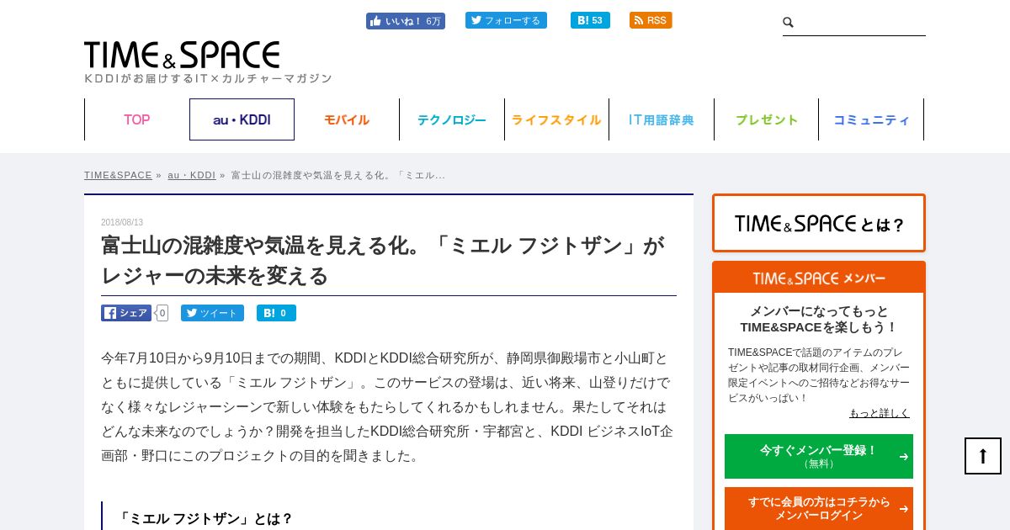The image size is (1010, 530).
Task: Click the もっと詳しく link
Action: tap(880, 412)
